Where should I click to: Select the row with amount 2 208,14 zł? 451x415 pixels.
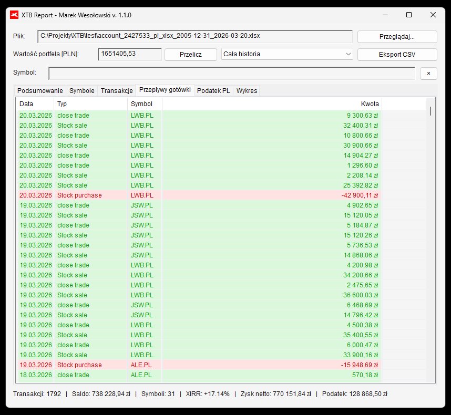pyautogui.click(x=199, y=175)
